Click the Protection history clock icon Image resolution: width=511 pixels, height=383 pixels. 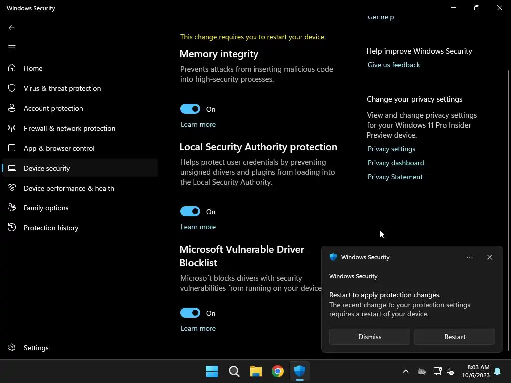click(x=12, y=227)
